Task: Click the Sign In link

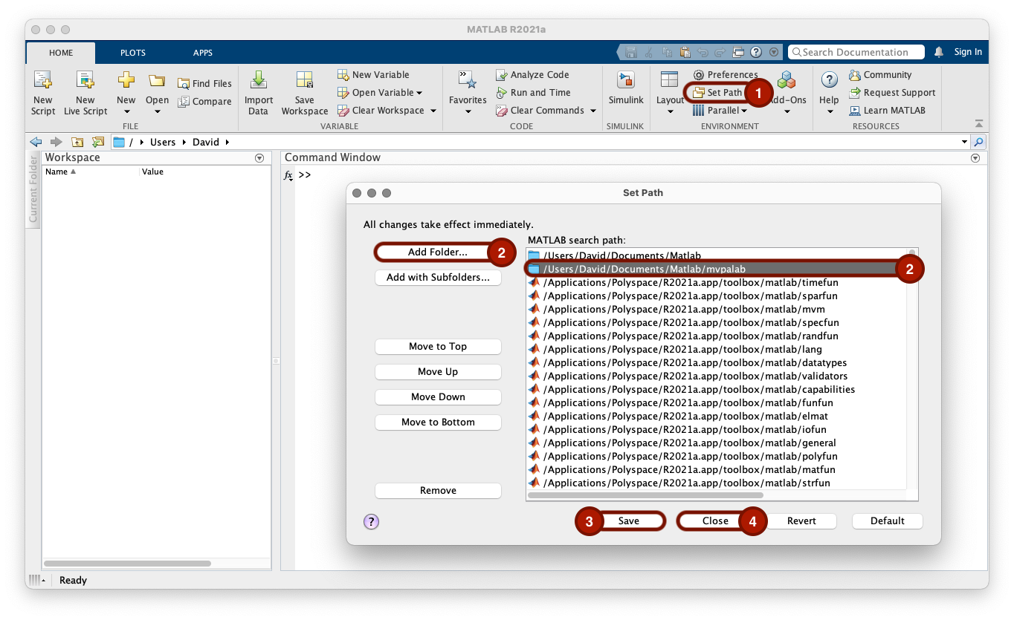Action: tap(968, 52)
